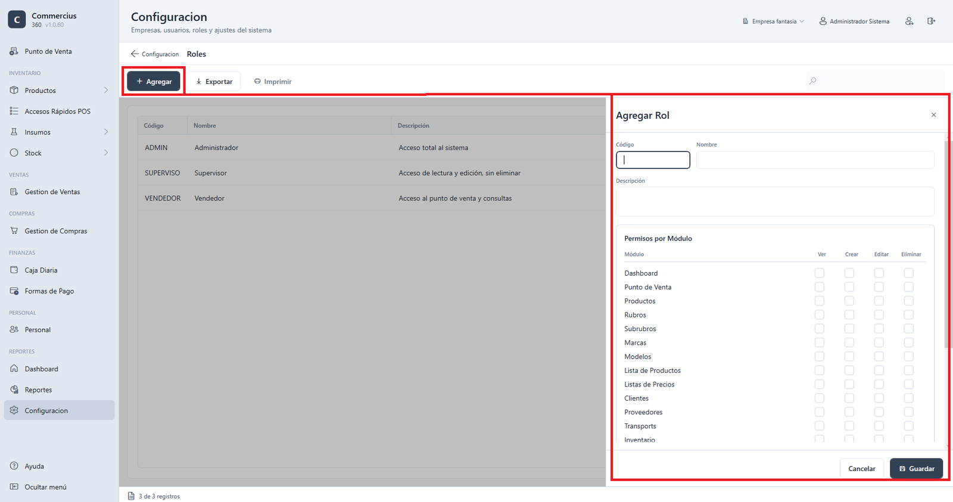Click the Imprimir printer button
Screen dimensions: 953x502
273,82
